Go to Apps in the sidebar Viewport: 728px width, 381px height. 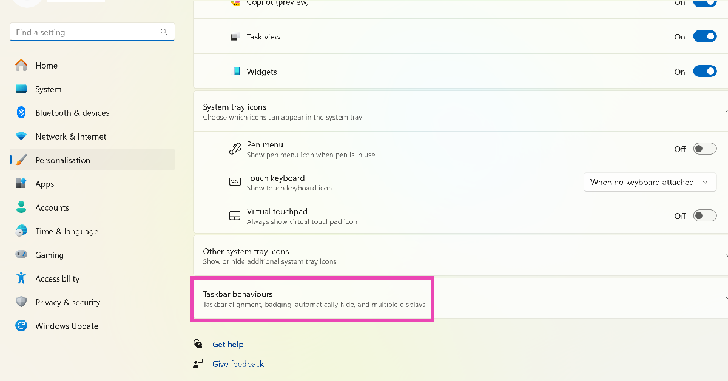pyautogui.click(x=44, y=184)
